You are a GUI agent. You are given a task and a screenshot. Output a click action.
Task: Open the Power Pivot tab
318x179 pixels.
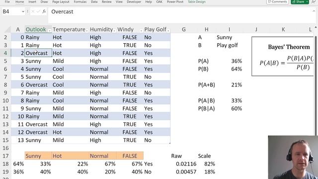click(x=175, y=1)
